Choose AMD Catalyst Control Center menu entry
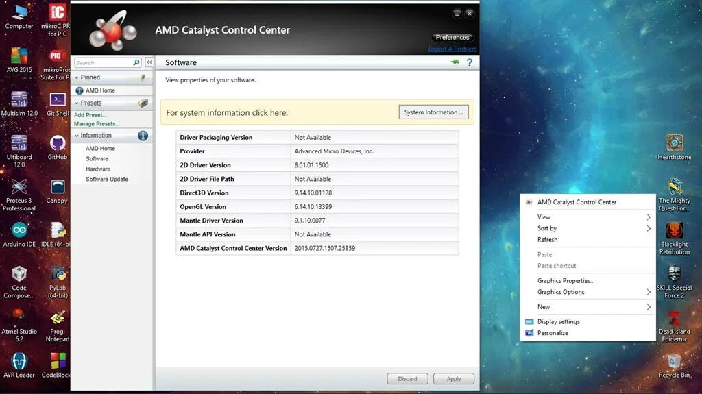 (x=588, y=202)
